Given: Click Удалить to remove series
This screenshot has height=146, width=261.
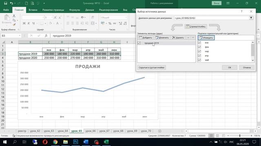Looking at the screenshot, I should pyautogui.click(x=178, y=38).
